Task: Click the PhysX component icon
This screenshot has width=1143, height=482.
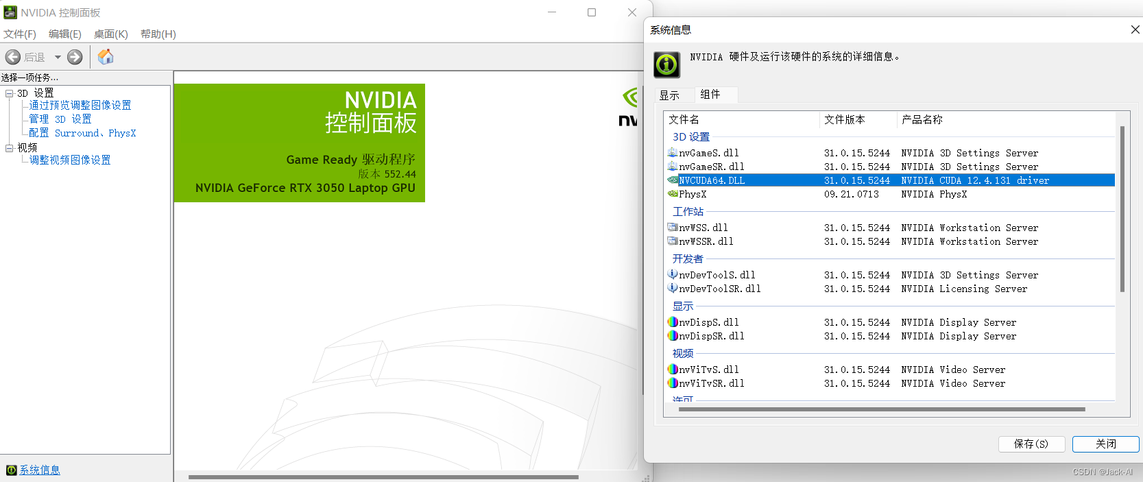Action: tap(673, 193)
